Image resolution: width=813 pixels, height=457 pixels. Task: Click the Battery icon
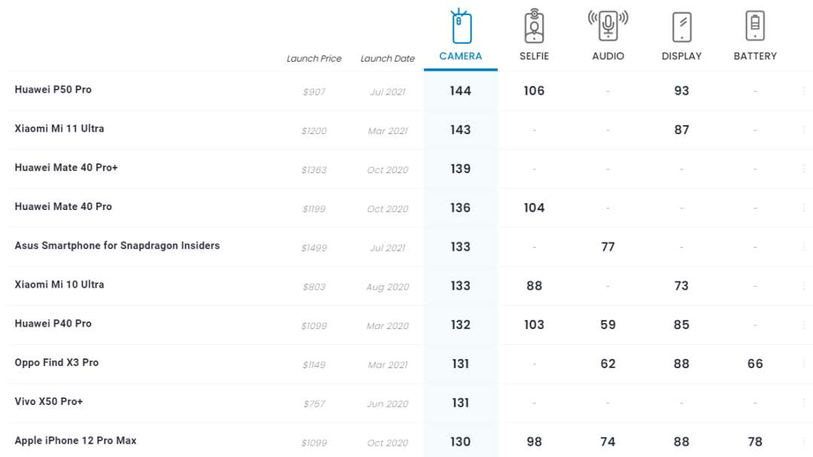pyautogui.click(x=755, y=26)
